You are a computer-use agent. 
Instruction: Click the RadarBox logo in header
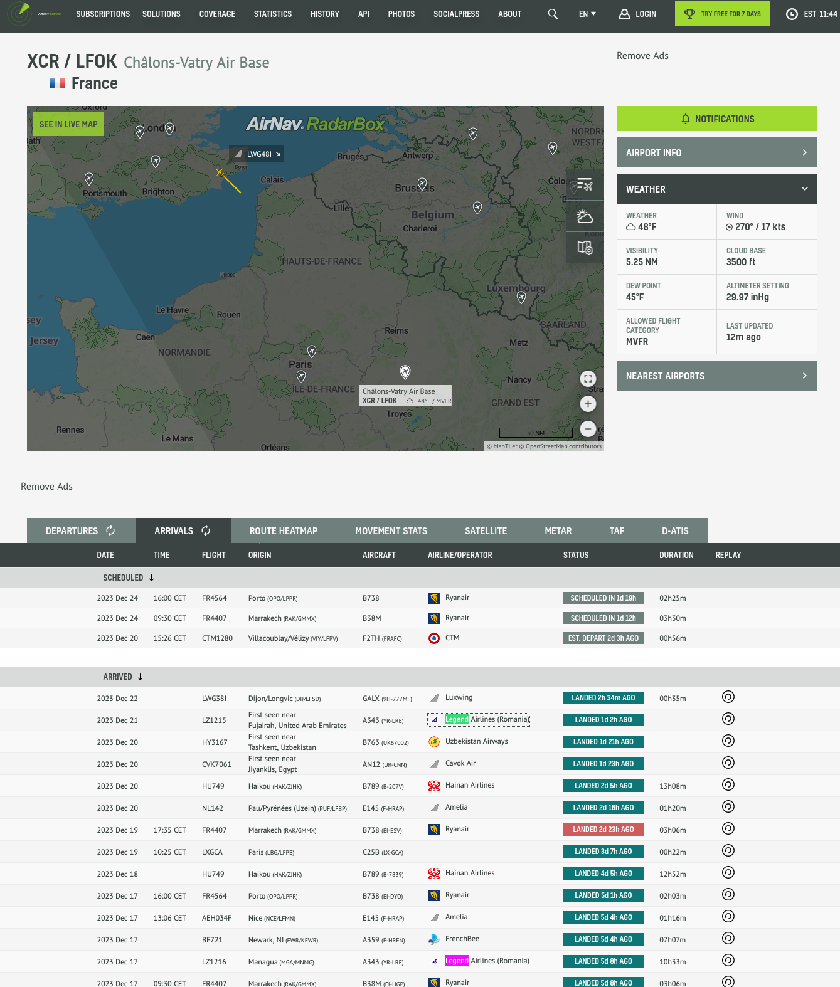pyautogui.click(x=34, y=14)
